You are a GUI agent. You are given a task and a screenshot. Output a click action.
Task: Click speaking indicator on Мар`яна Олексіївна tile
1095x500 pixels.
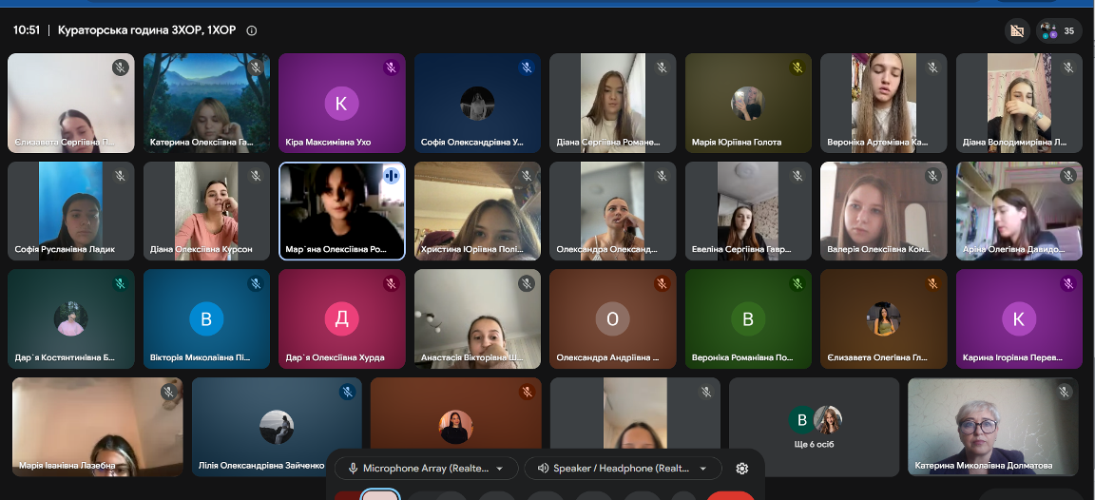[391, 176]
